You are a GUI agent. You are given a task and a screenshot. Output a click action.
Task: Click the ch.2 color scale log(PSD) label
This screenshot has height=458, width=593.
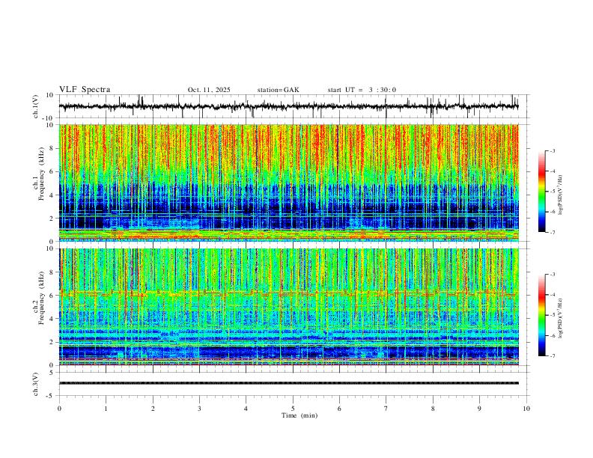click(560, 318)
